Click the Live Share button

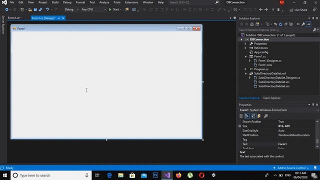298,10
